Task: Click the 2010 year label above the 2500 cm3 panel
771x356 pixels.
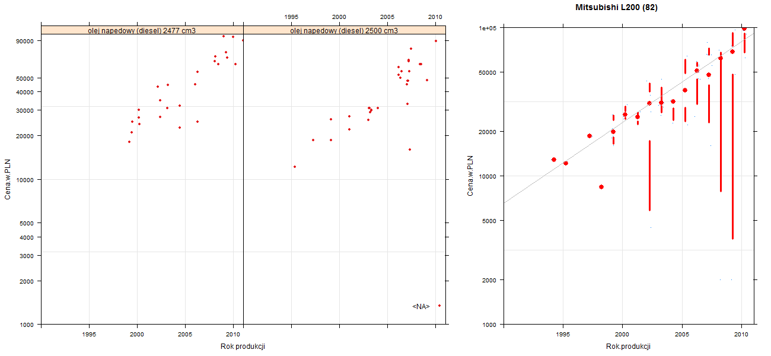Action: pyautogui.click(x=435, y=17)
